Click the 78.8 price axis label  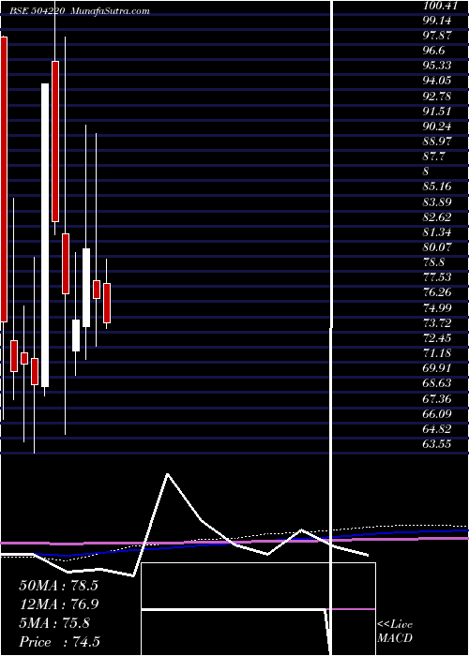434,262
